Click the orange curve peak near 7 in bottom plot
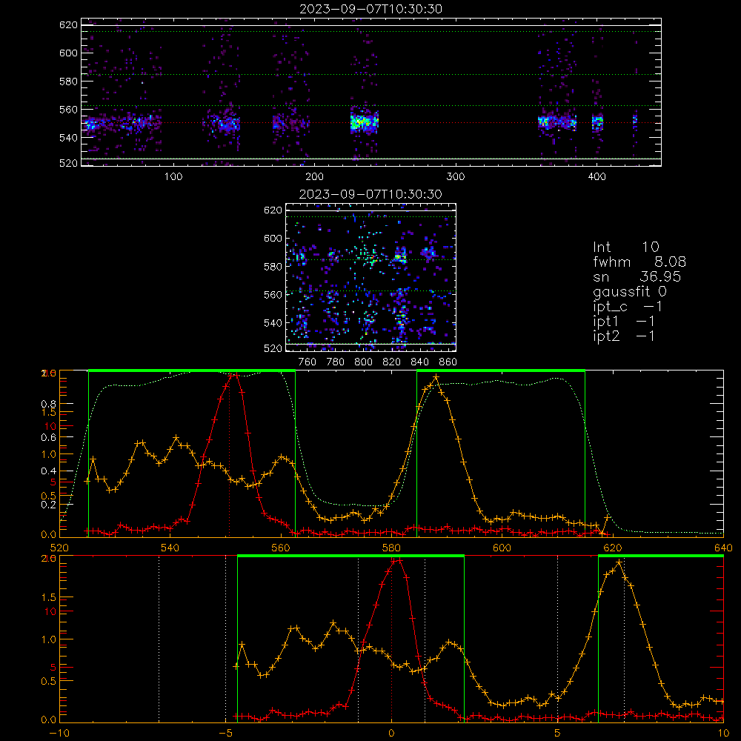The width and height of the screenshot is (741, 741). point(619,562)
